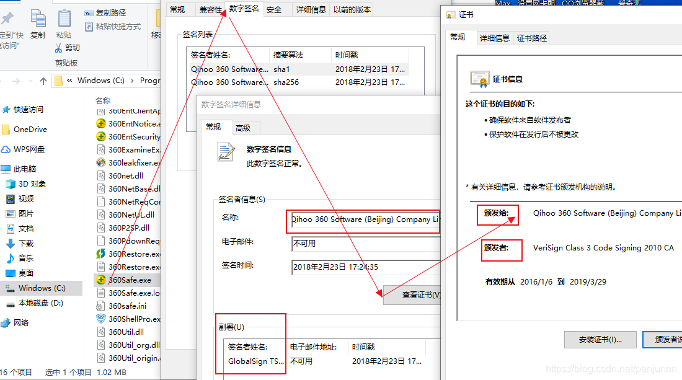Screen dimensions: 682x380
Task: Select the GlobalSign TS countersignature row
Action: 324,361
